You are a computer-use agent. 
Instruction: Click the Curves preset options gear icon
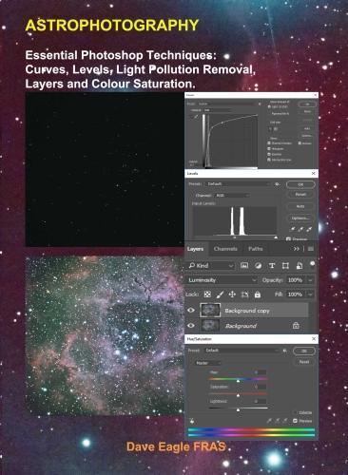[x=260, y=104]
